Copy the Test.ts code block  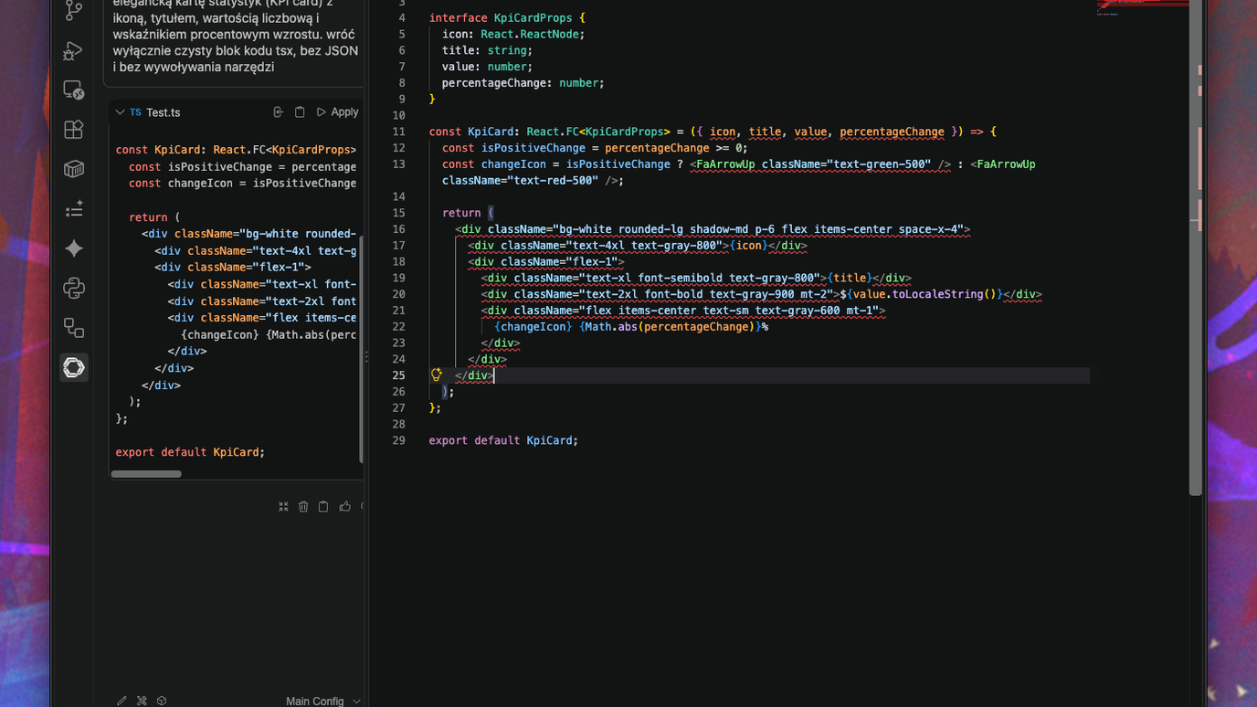pyautogui.click(x=300, y=112)
